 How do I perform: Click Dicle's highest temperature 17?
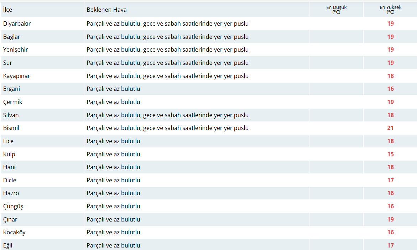point(390,180)
